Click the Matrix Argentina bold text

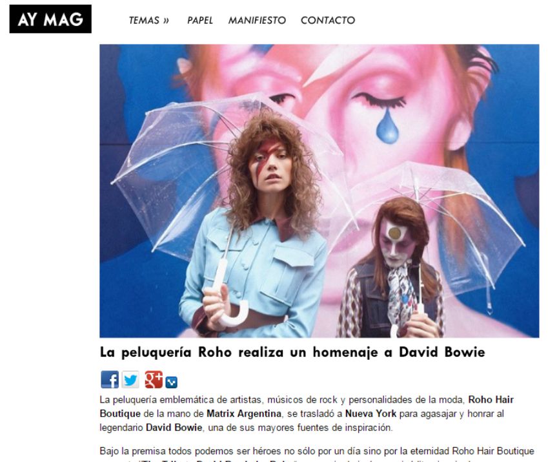click(x=244, y=414)
